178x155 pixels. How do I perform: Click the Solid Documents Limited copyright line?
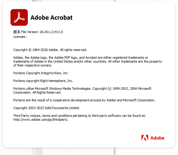point(47,108)
